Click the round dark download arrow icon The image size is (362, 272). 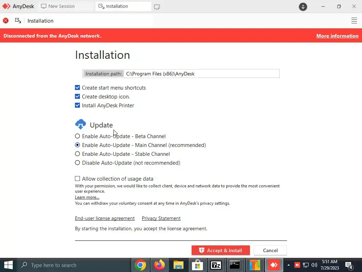tap(303, 7)
